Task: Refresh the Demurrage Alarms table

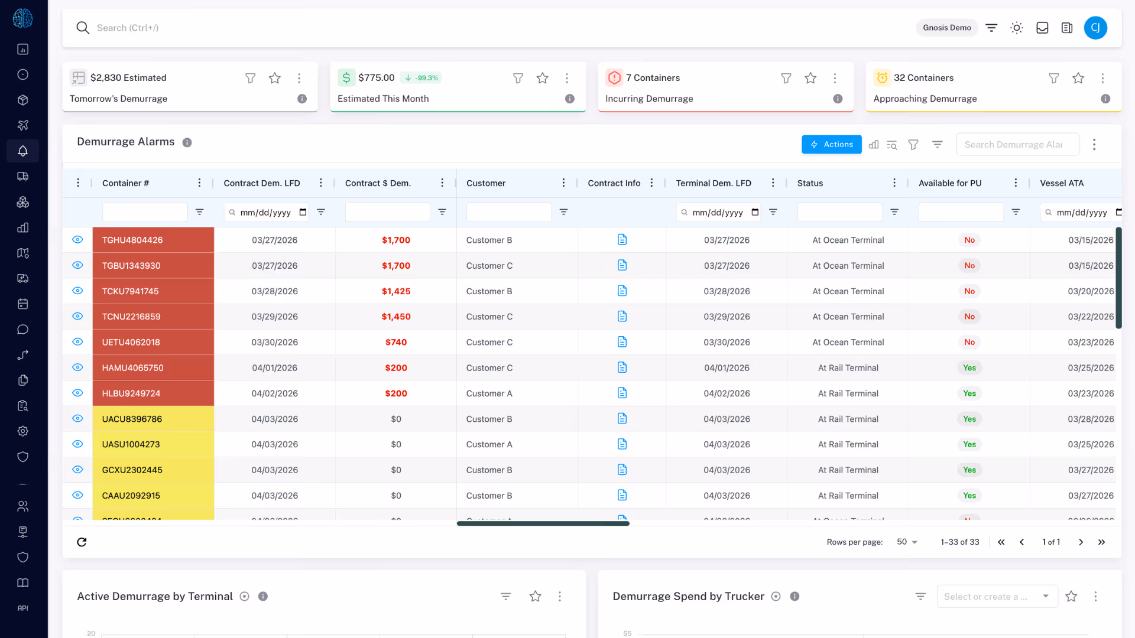Action: tap(82, 542)
